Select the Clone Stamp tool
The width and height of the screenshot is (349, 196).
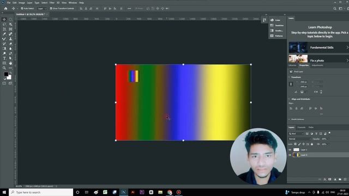point(10,39)
